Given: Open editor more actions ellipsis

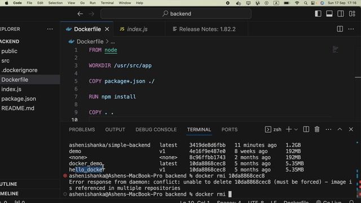Looking at the screenshot, I should pyautogui.click(x=351, y=29).
